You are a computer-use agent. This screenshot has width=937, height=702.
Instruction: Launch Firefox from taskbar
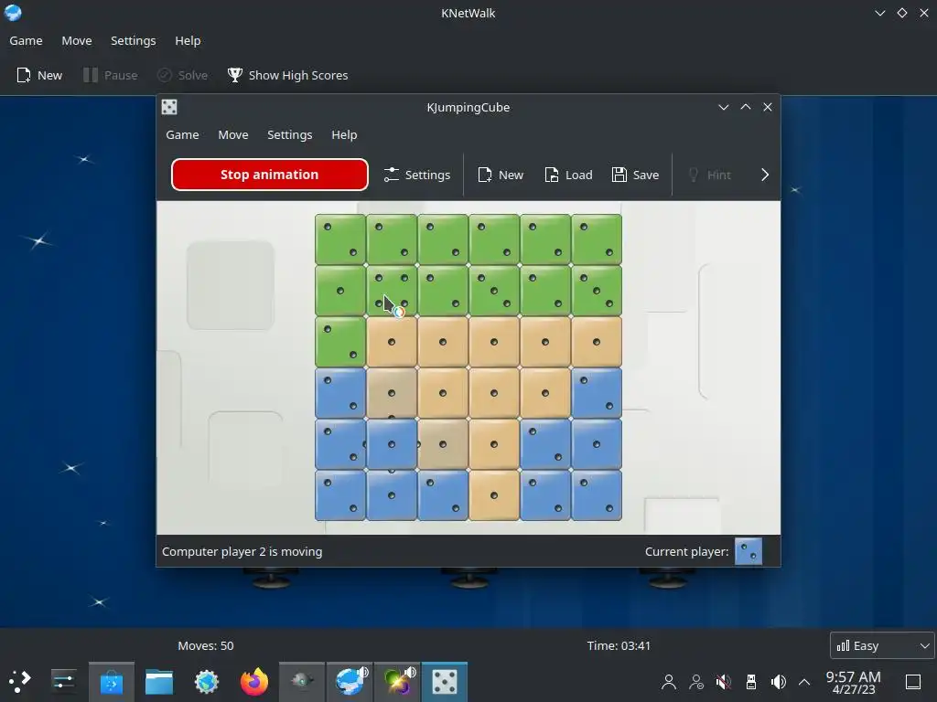pyautogui.click(x=254, y=682)
